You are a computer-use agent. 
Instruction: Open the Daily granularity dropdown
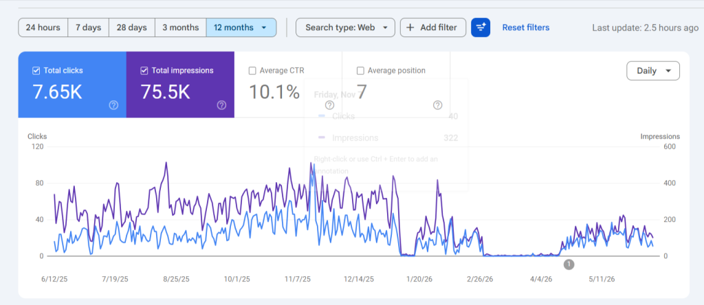[653, 71]
